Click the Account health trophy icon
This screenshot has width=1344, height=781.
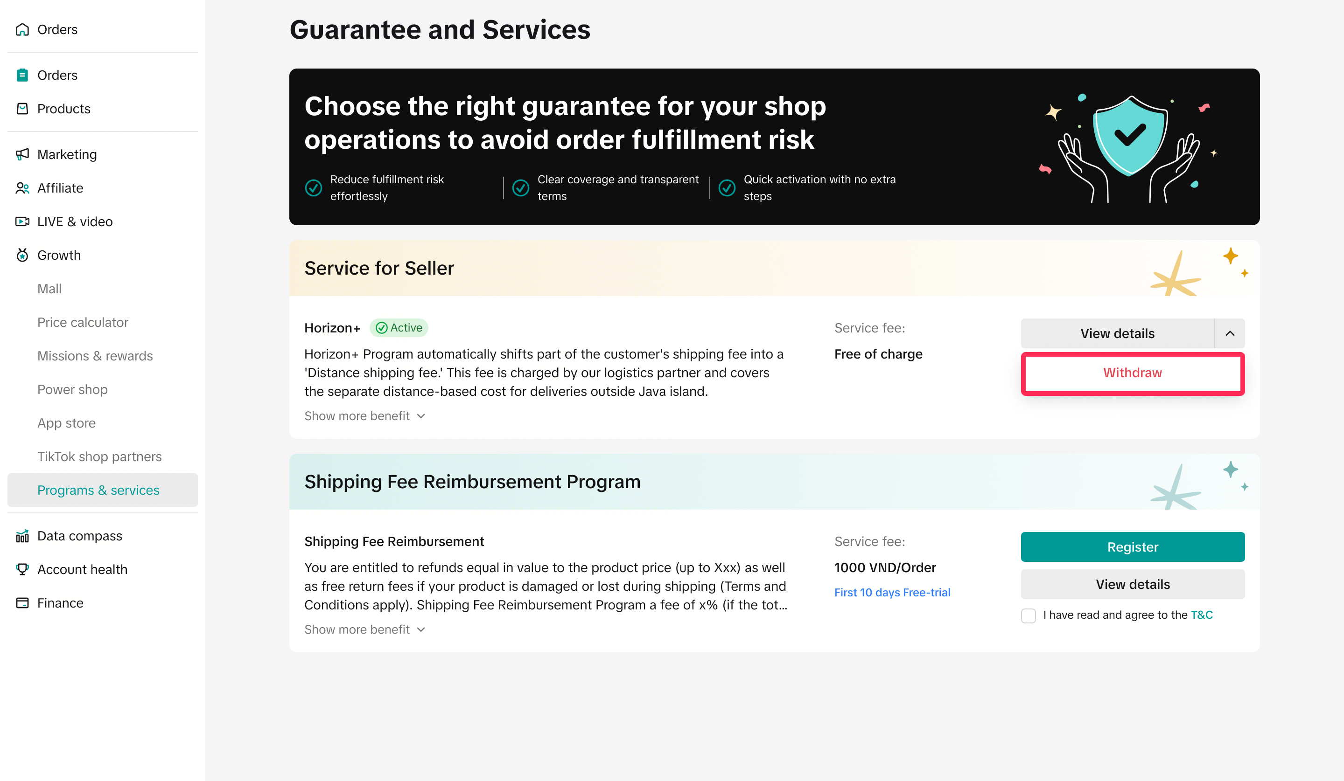click(22, 569)
